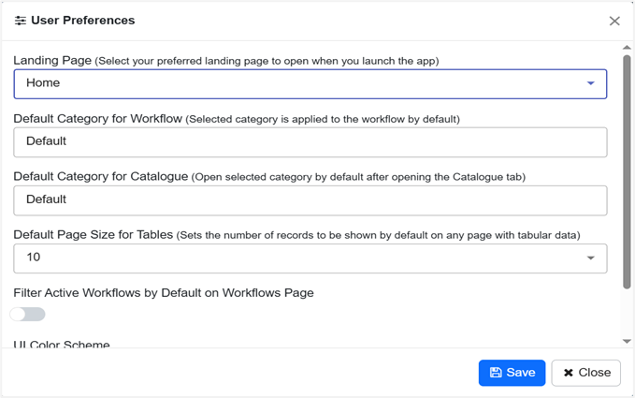Click the Default Page Size for Tables label
This screenshot has height=398, width=635.
tap(93, 235)
